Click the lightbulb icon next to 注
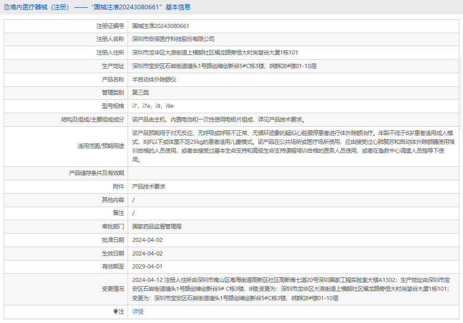Viewport: 463px width, 323px height. tap(116, 312)
